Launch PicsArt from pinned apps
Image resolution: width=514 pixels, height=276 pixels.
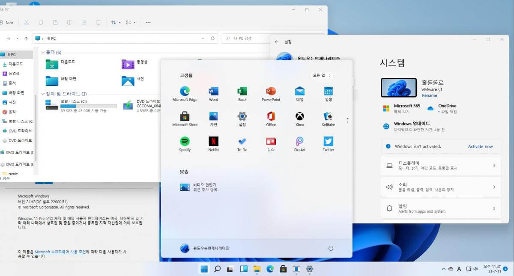(x=299, y=144)
